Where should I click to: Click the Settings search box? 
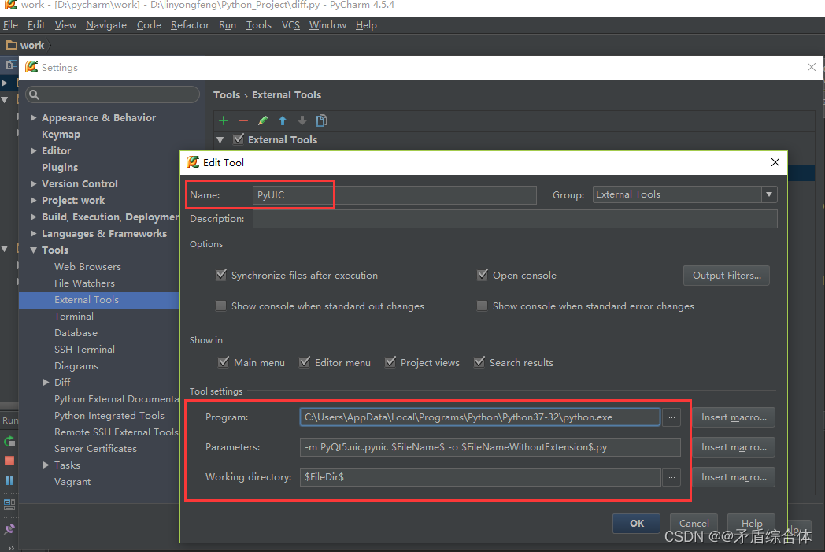(113, 94)
